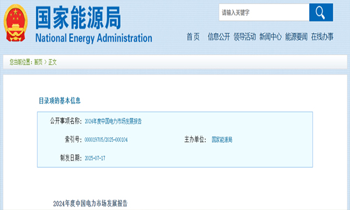This screenshot has width=350, height=210.
Task: Open the 首页 navigation menu item
Action: [x=193, y=37]
